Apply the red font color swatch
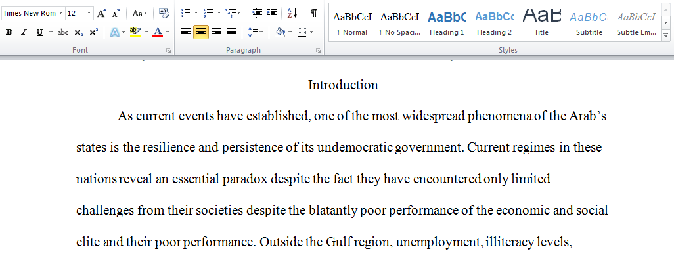 (158, 32)
